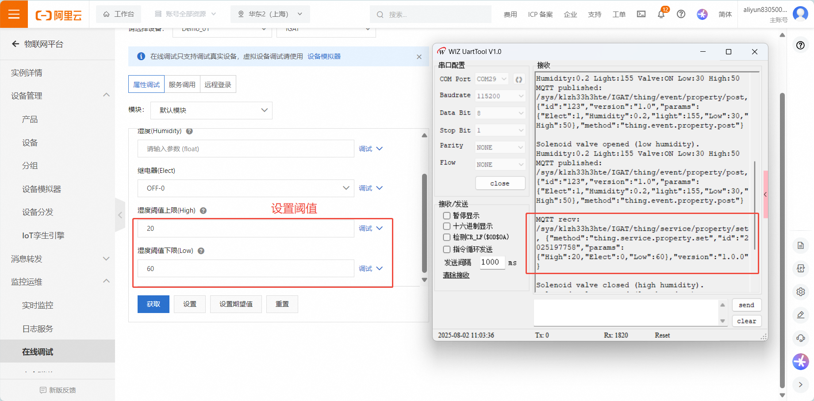Open the 默认模块 module dropdown

(x=211, y=111)
